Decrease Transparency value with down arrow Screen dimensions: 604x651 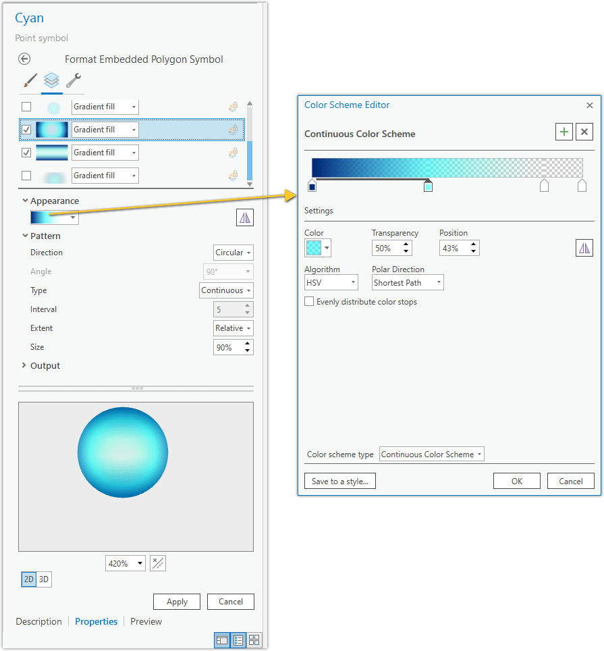coord(406,251)
